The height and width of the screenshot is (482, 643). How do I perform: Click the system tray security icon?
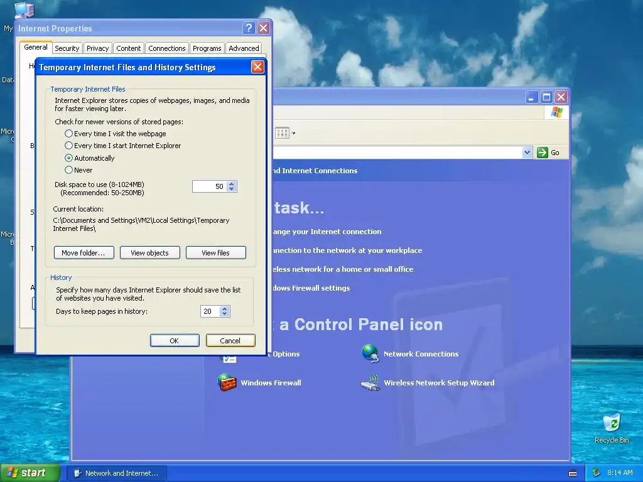tap(597, 473)
